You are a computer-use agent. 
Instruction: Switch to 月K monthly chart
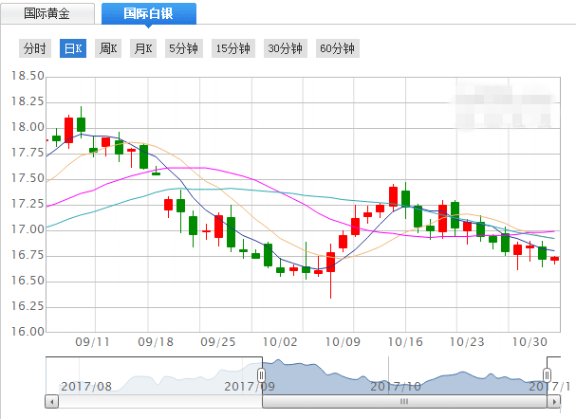click(142, 48)
